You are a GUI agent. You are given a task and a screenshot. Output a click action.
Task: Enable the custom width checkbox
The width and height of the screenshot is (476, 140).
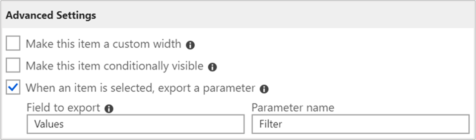coord(13,44)
